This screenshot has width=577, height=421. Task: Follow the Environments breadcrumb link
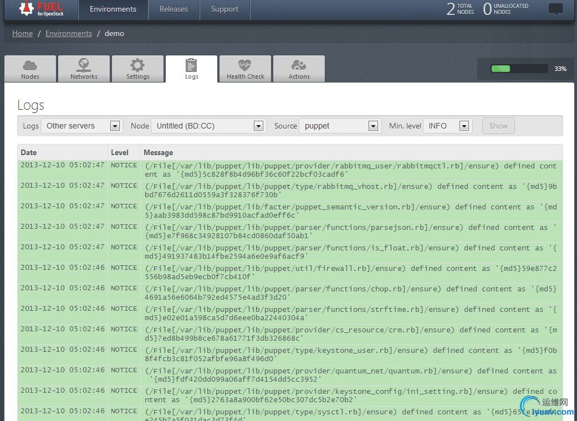click(x=69, y=33)
